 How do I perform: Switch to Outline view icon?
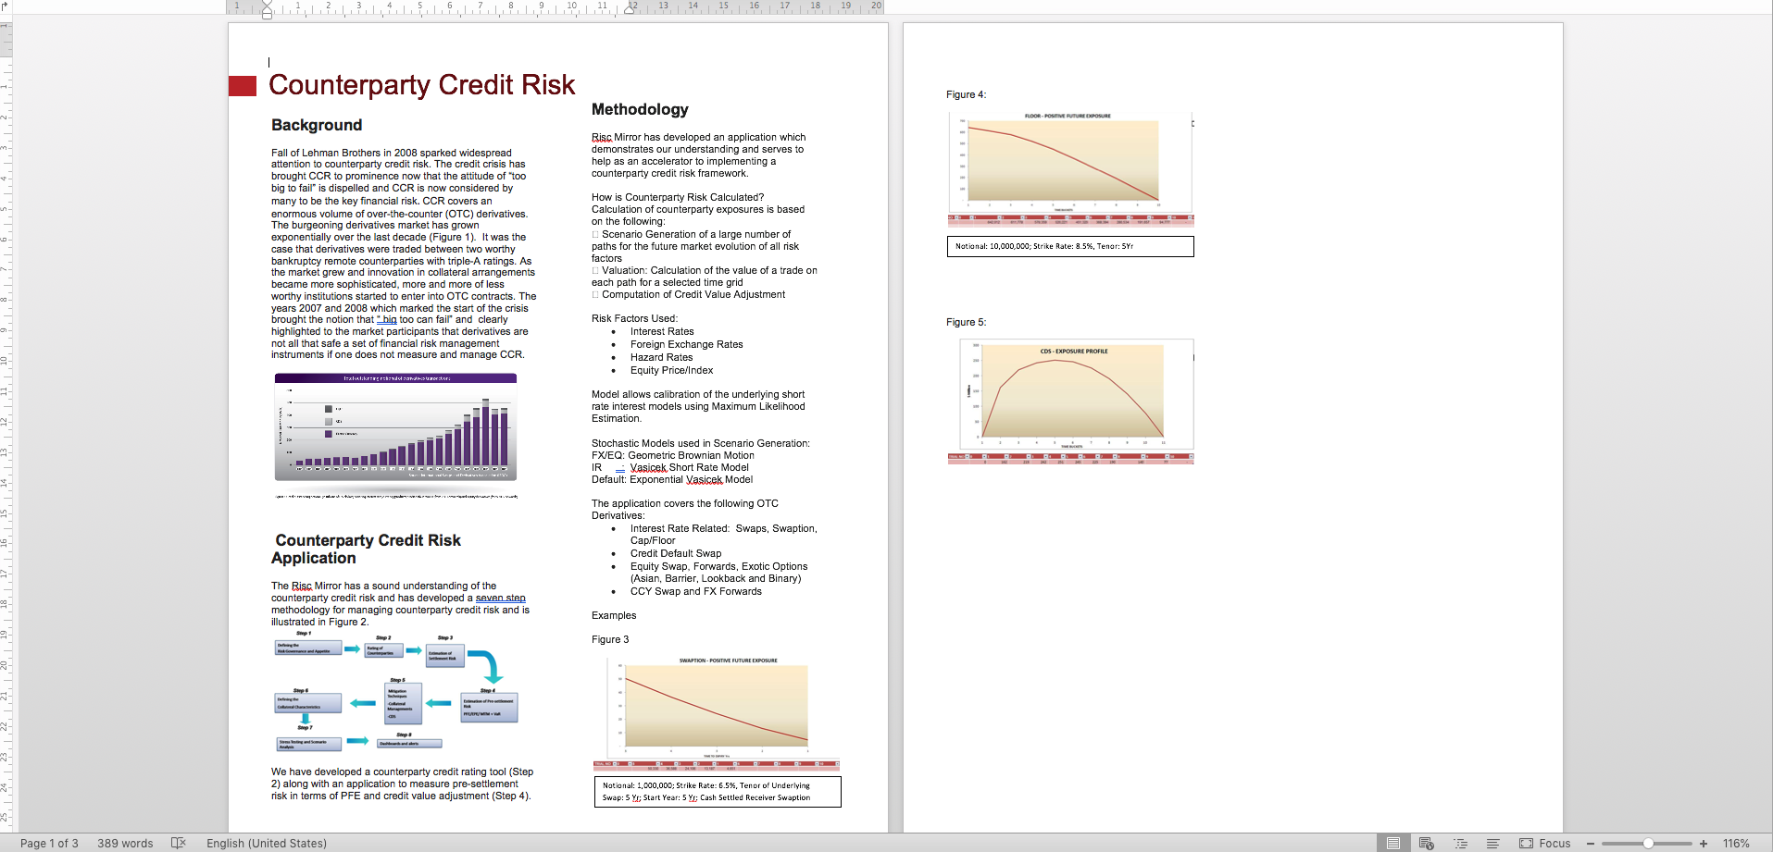[1460, 843]
